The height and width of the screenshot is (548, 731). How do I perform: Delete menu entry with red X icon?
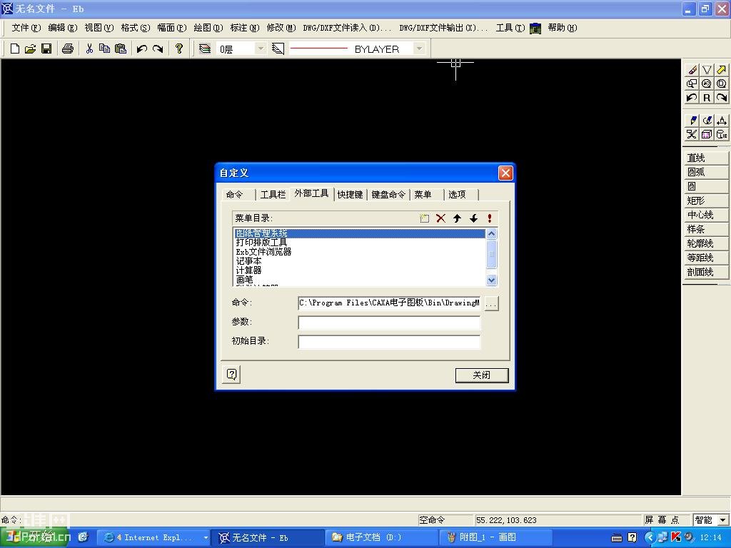[x=440, y=218]
